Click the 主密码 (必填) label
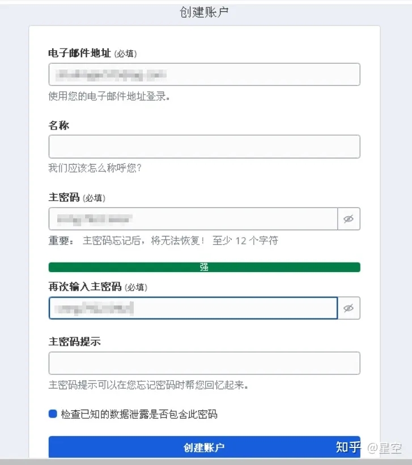The image size is (412, 465). click(77, 198)
